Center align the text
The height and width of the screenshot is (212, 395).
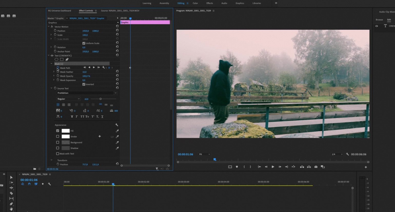(x=63, y=105)
